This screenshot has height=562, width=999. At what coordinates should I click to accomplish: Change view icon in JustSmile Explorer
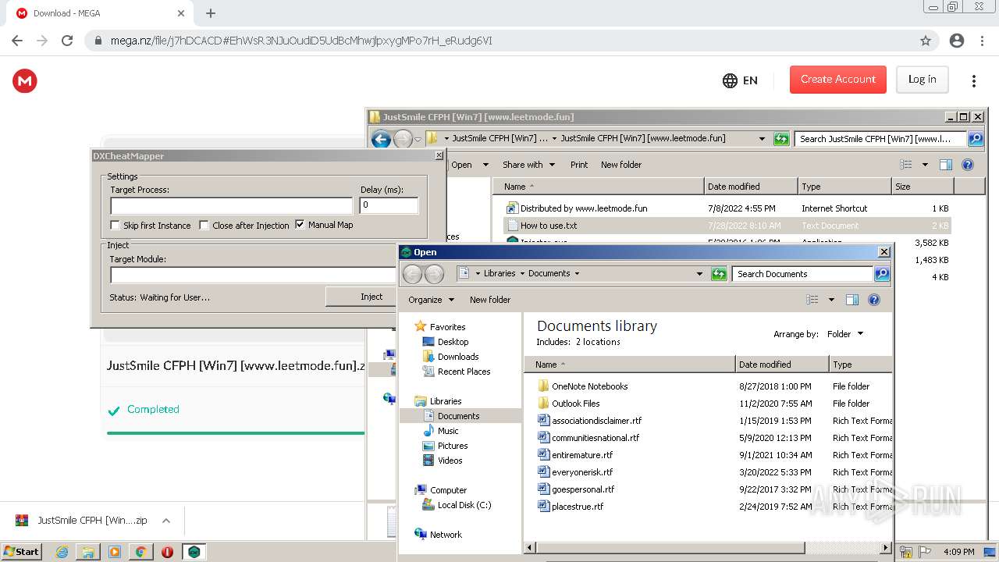[905, 165]
